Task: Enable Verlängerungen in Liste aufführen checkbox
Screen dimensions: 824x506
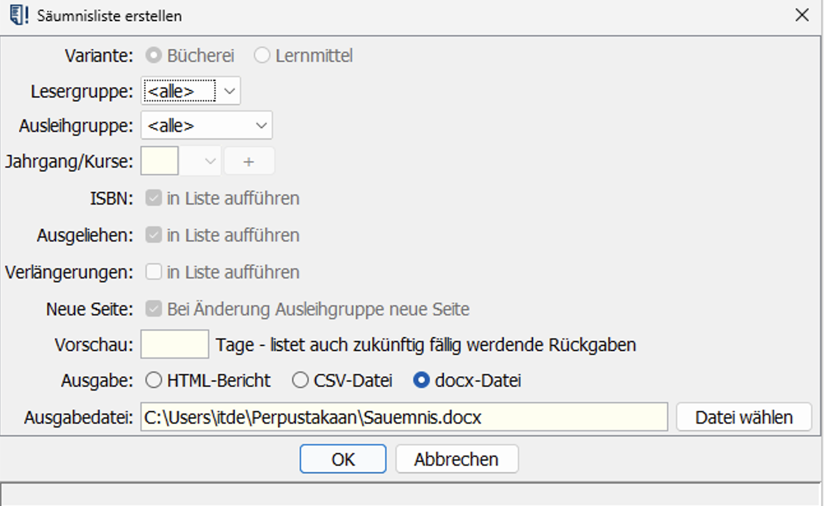Action: coord(154,272)
